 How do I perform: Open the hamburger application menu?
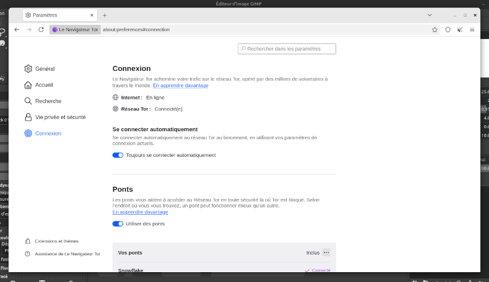(x=472, y=29)
